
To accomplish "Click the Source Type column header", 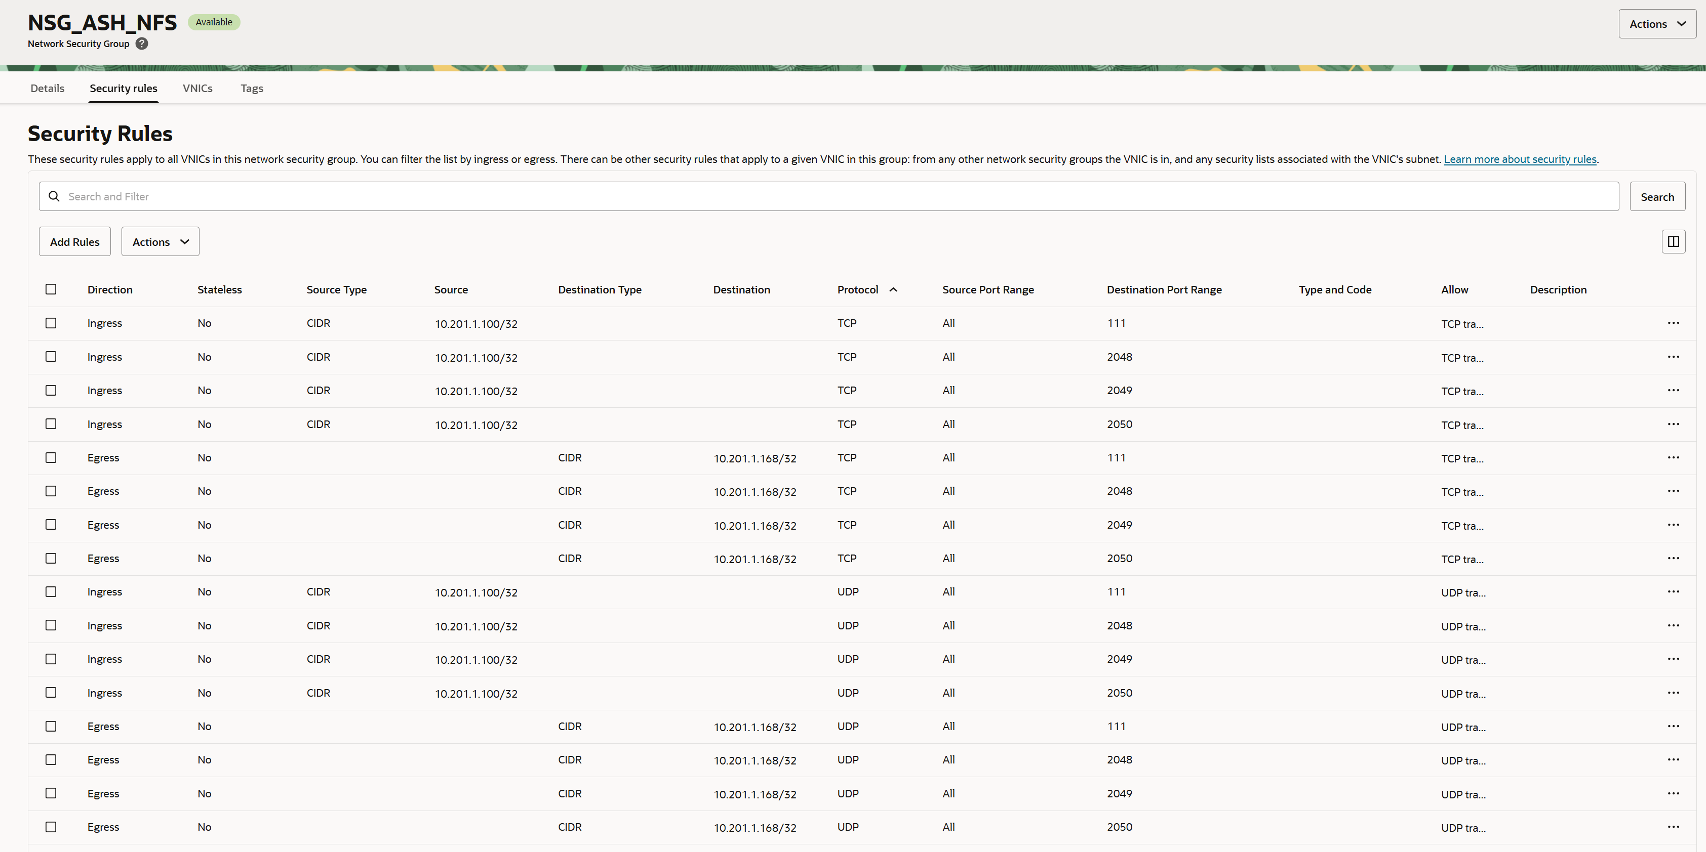I will [336, 290].
